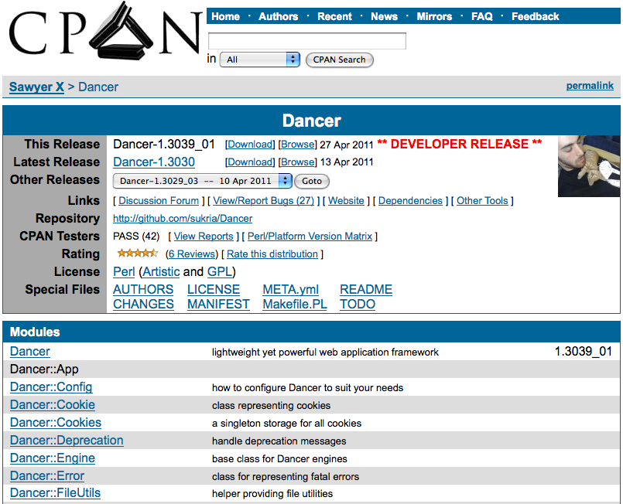Image resolution: width=623 pixels, height=504 pixels.
Task: Open the Feedback navigation link
Action: pyautogui.click(x=535, y=16)
